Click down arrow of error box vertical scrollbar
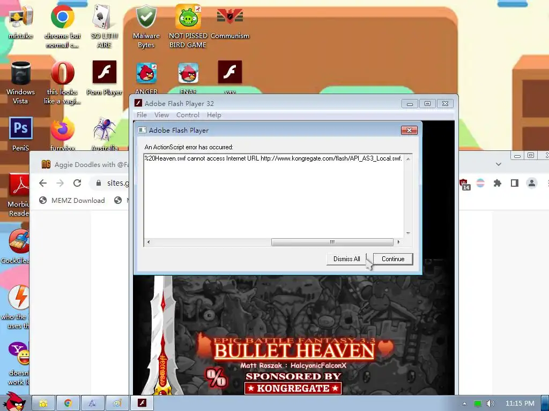This screenshot has width=549, height=411. click(408, 233)
